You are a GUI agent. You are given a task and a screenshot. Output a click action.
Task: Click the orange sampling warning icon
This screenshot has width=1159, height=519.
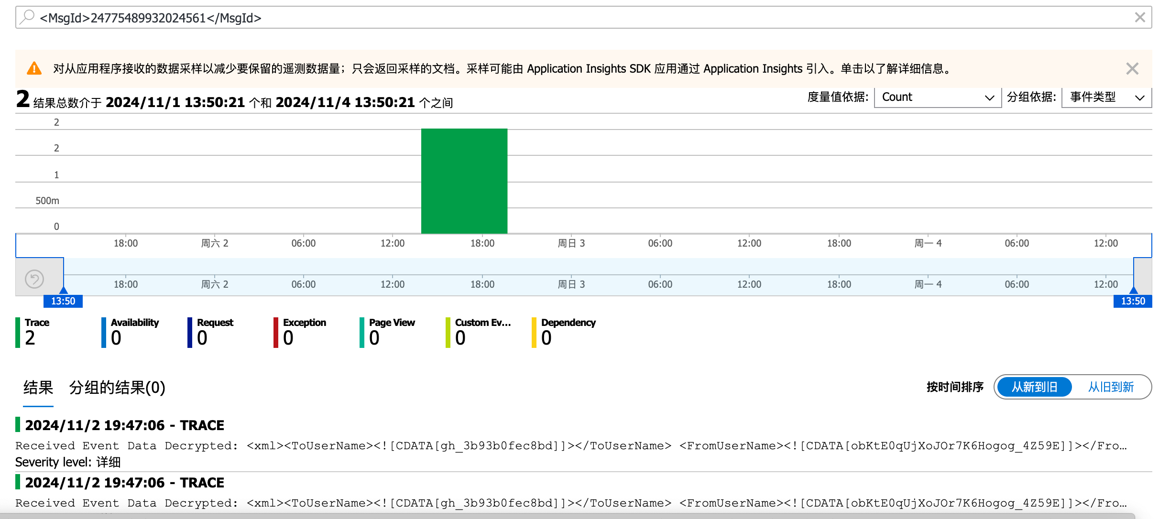34,68
